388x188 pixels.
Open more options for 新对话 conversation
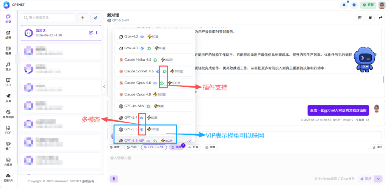click(x=97, y=33)
